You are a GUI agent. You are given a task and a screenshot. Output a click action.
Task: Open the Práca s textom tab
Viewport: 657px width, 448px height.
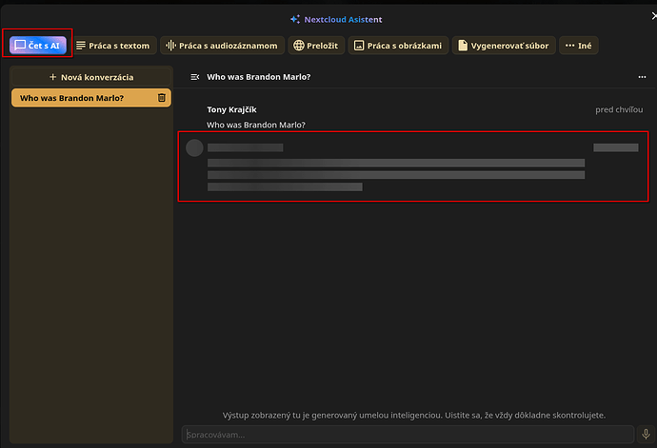[112, 46]
